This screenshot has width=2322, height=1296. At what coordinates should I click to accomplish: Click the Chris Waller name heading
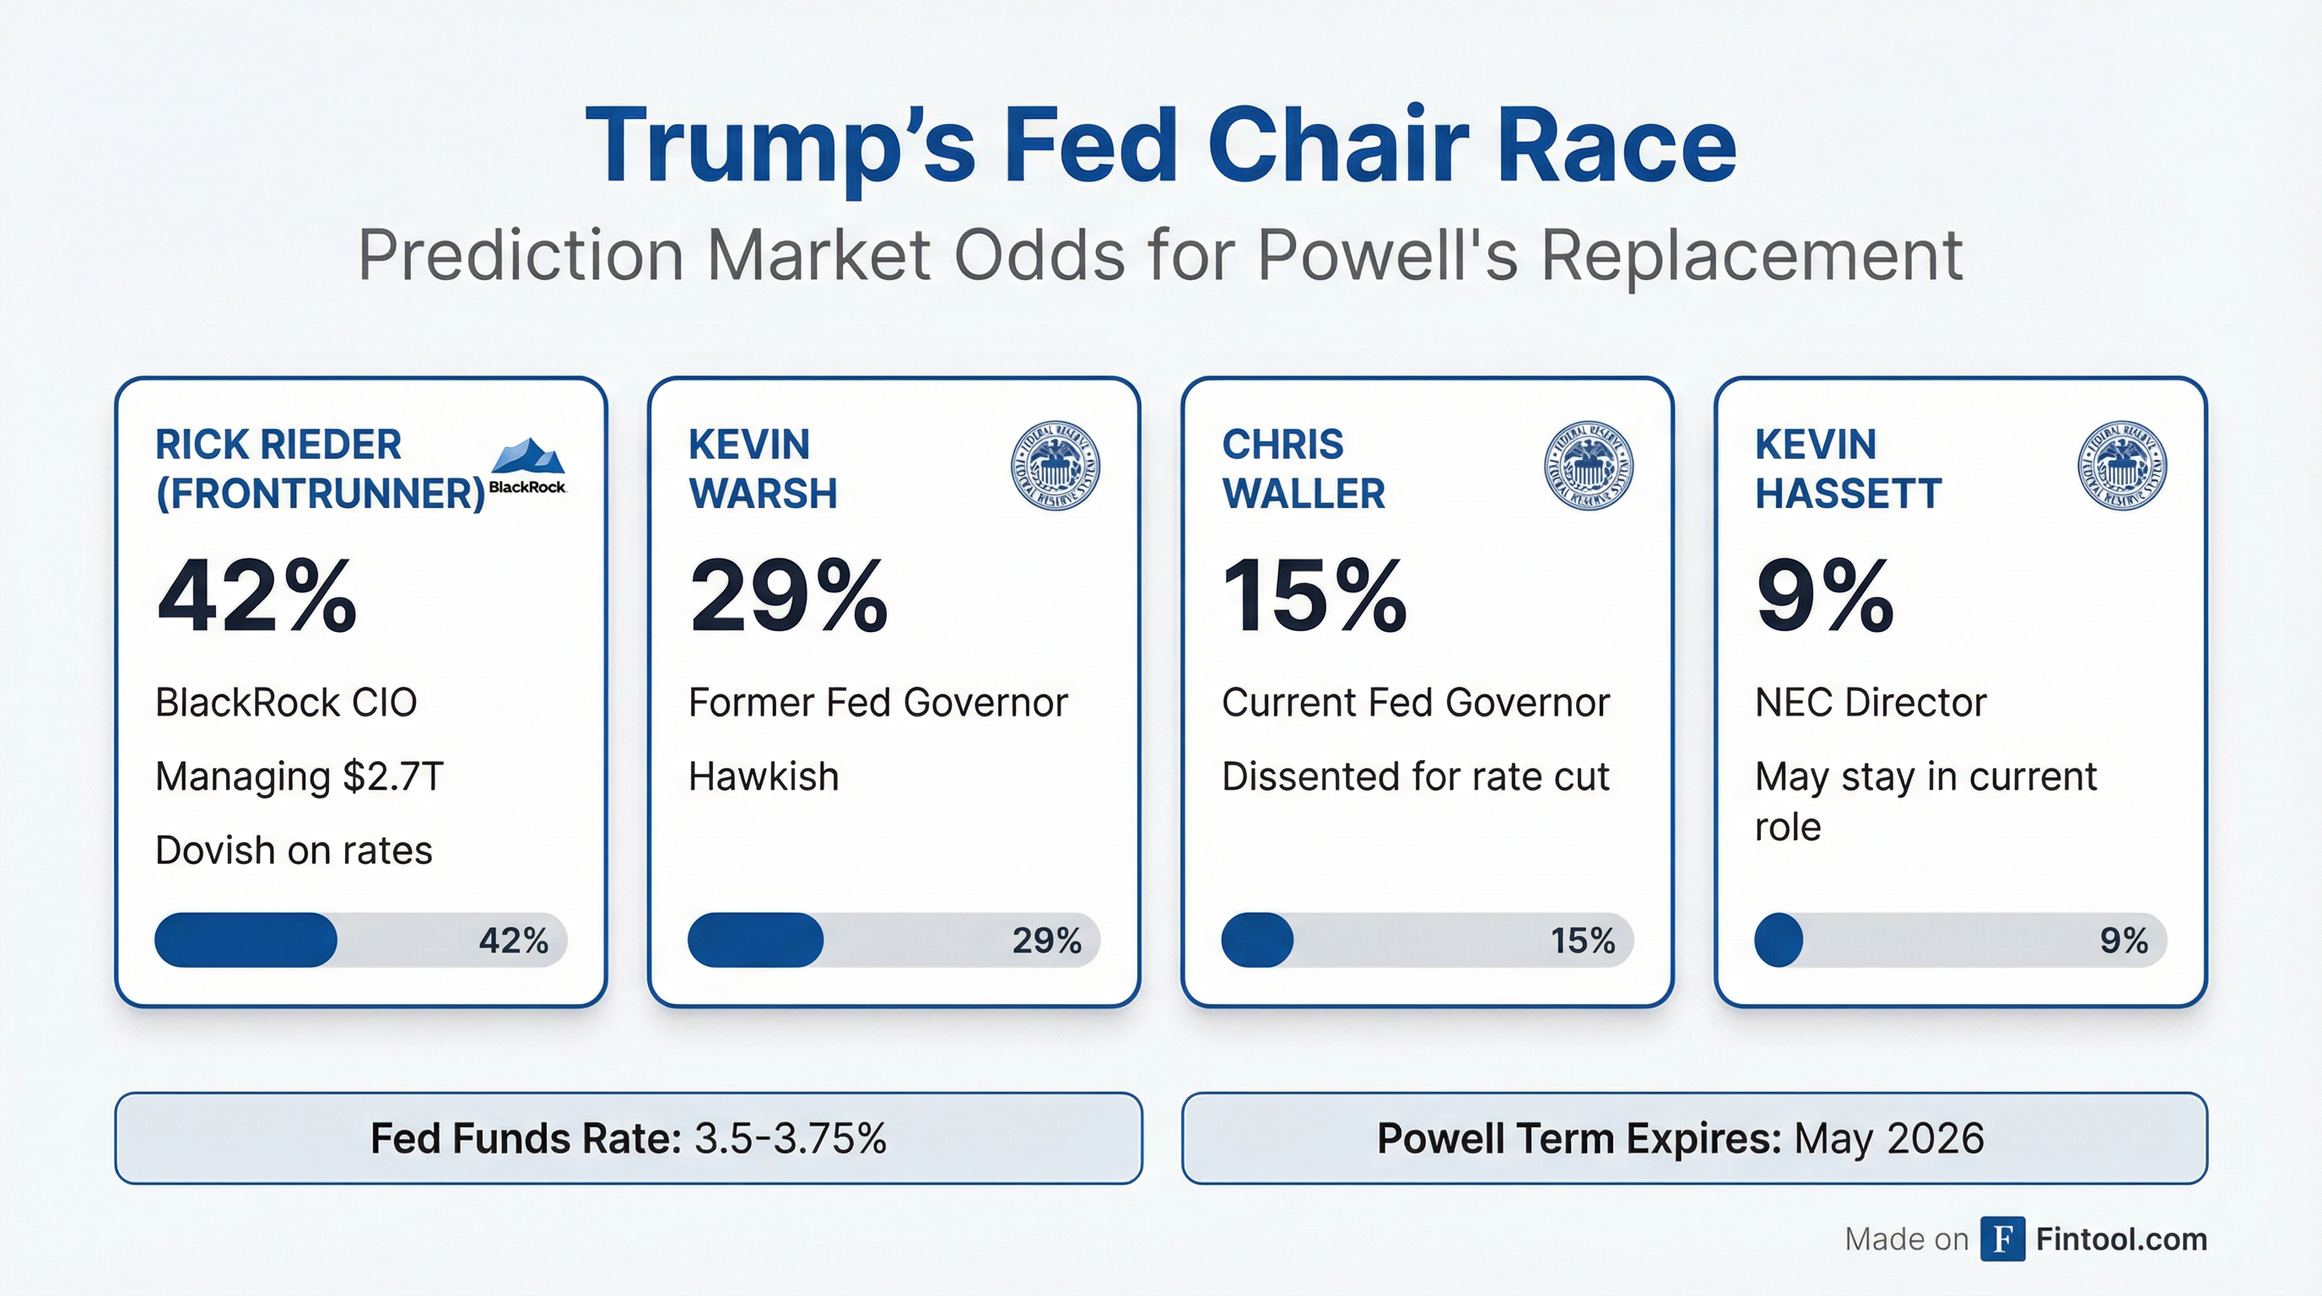pyautogui.click(x=1303, y=468)
